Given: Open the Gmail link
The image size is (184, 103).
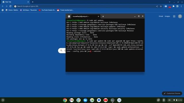Looking at the screenshot, I should pos(161,16).
